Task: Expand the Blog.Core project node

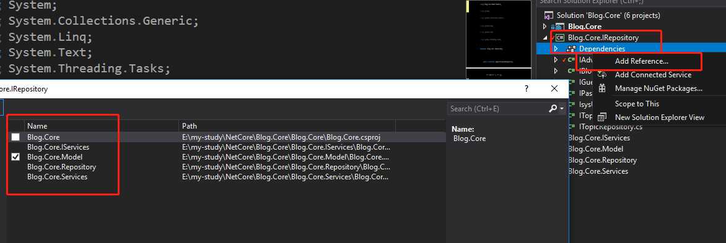Action: click(545, 27)
